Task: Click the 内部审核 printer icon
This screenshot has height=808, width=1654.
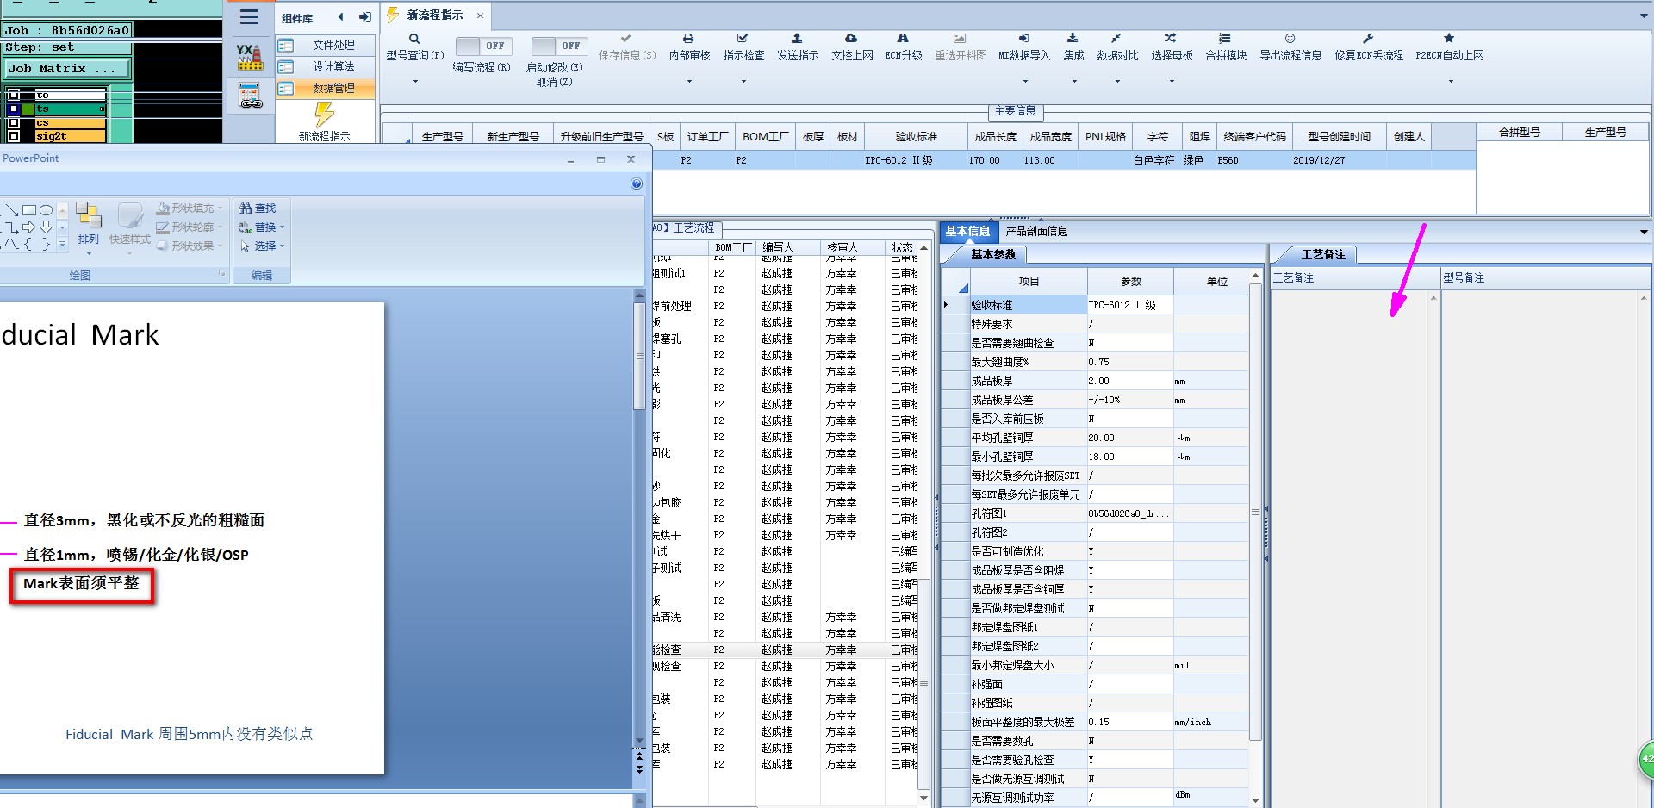Action: (x=688, y=39)
